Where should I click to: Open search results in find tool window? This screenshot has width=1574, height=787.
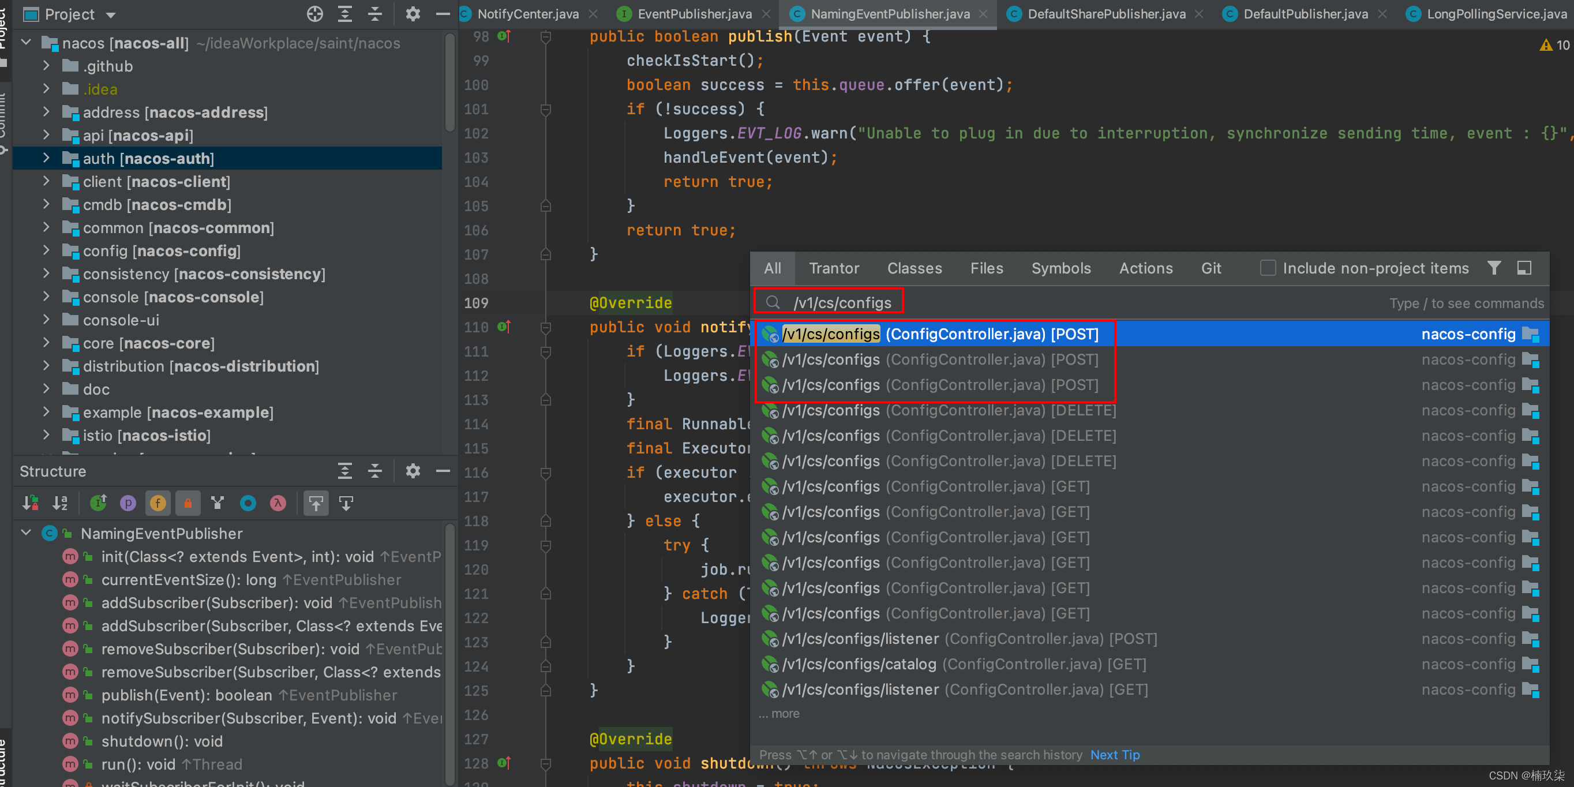pyautogui.click(x=1524, y=268)
